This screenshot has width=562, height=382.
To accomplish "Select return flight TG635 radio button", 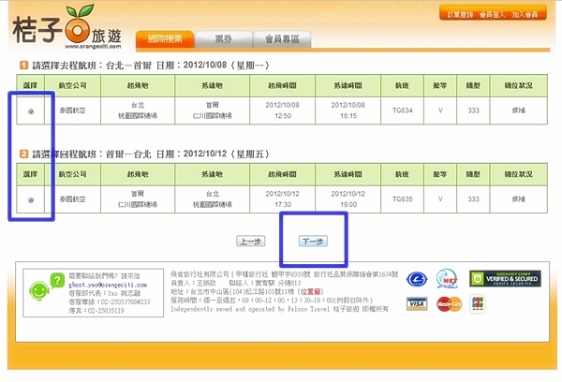I will point(31,200).
